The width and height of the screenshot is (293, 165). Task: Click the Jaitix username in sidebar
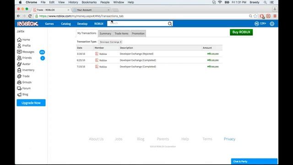click(21, 32)
